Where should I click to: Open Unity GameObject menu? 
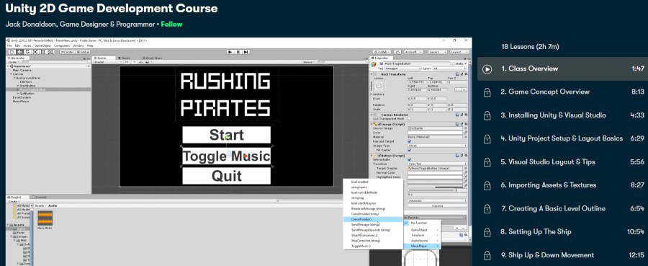point(42,45)
